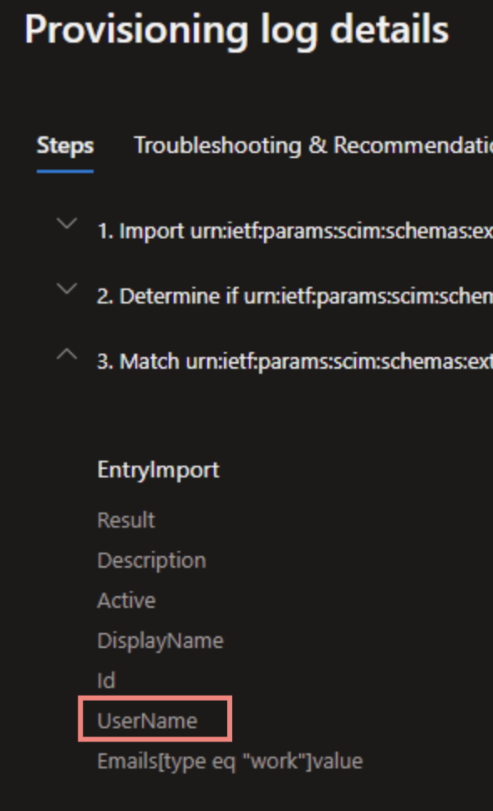Select the Active field label
493x811 pixels.
[x=126, y=600]
